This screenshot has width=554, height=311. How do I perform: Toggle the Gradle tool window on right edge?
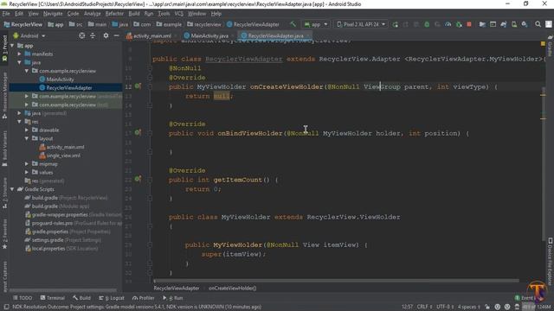pos(551,46)
